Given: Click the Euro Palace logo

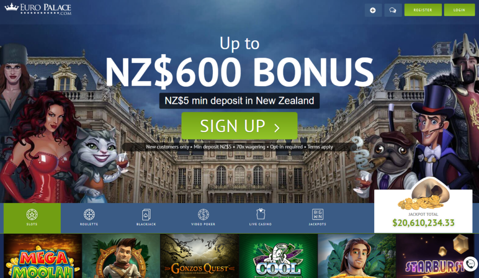Looking at the screenshot, I should point(38,9).
